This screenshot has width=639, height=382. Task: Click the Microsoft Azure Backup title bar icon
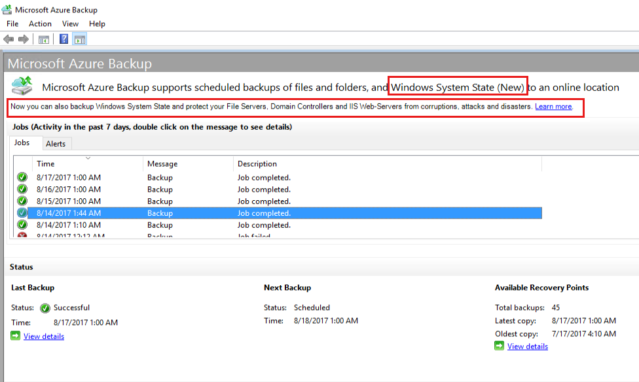coord(7,9)
